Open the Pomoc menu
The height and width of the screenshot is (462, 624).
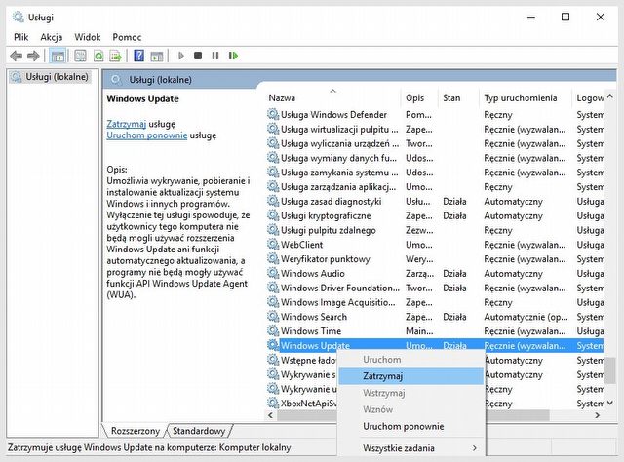127,37
